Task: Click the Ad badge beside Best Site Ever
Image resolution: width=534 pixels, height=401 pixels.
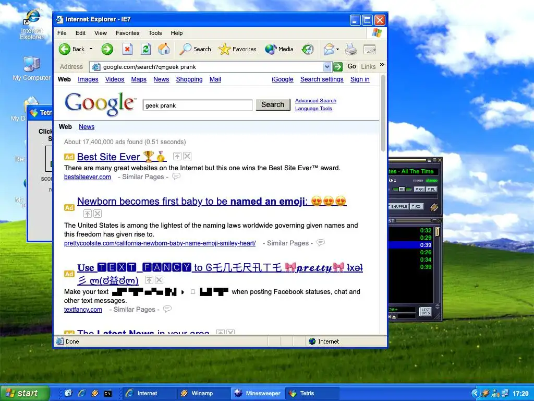Action: click(69, 157)
